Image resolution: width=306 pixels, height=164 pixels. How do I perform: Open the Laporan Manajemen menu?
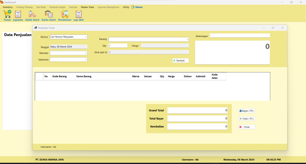[x=108, y=7]
